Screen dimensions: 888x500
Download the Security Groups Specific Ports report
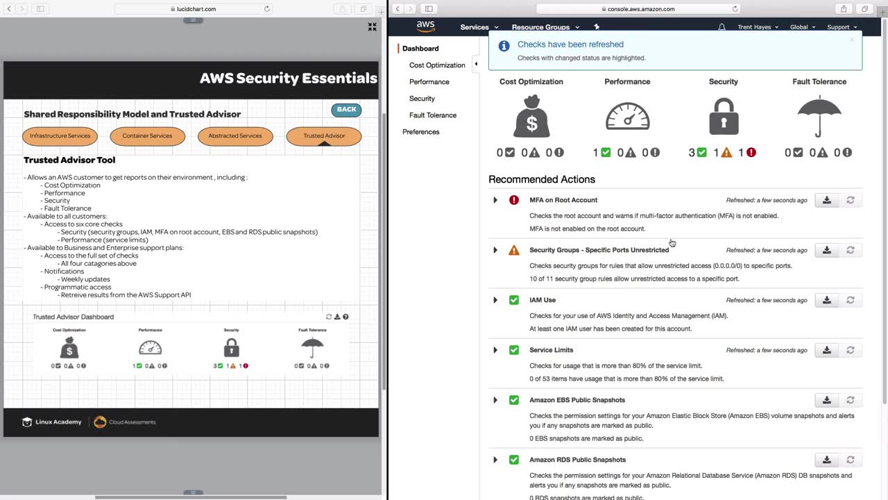coord(826,250)
